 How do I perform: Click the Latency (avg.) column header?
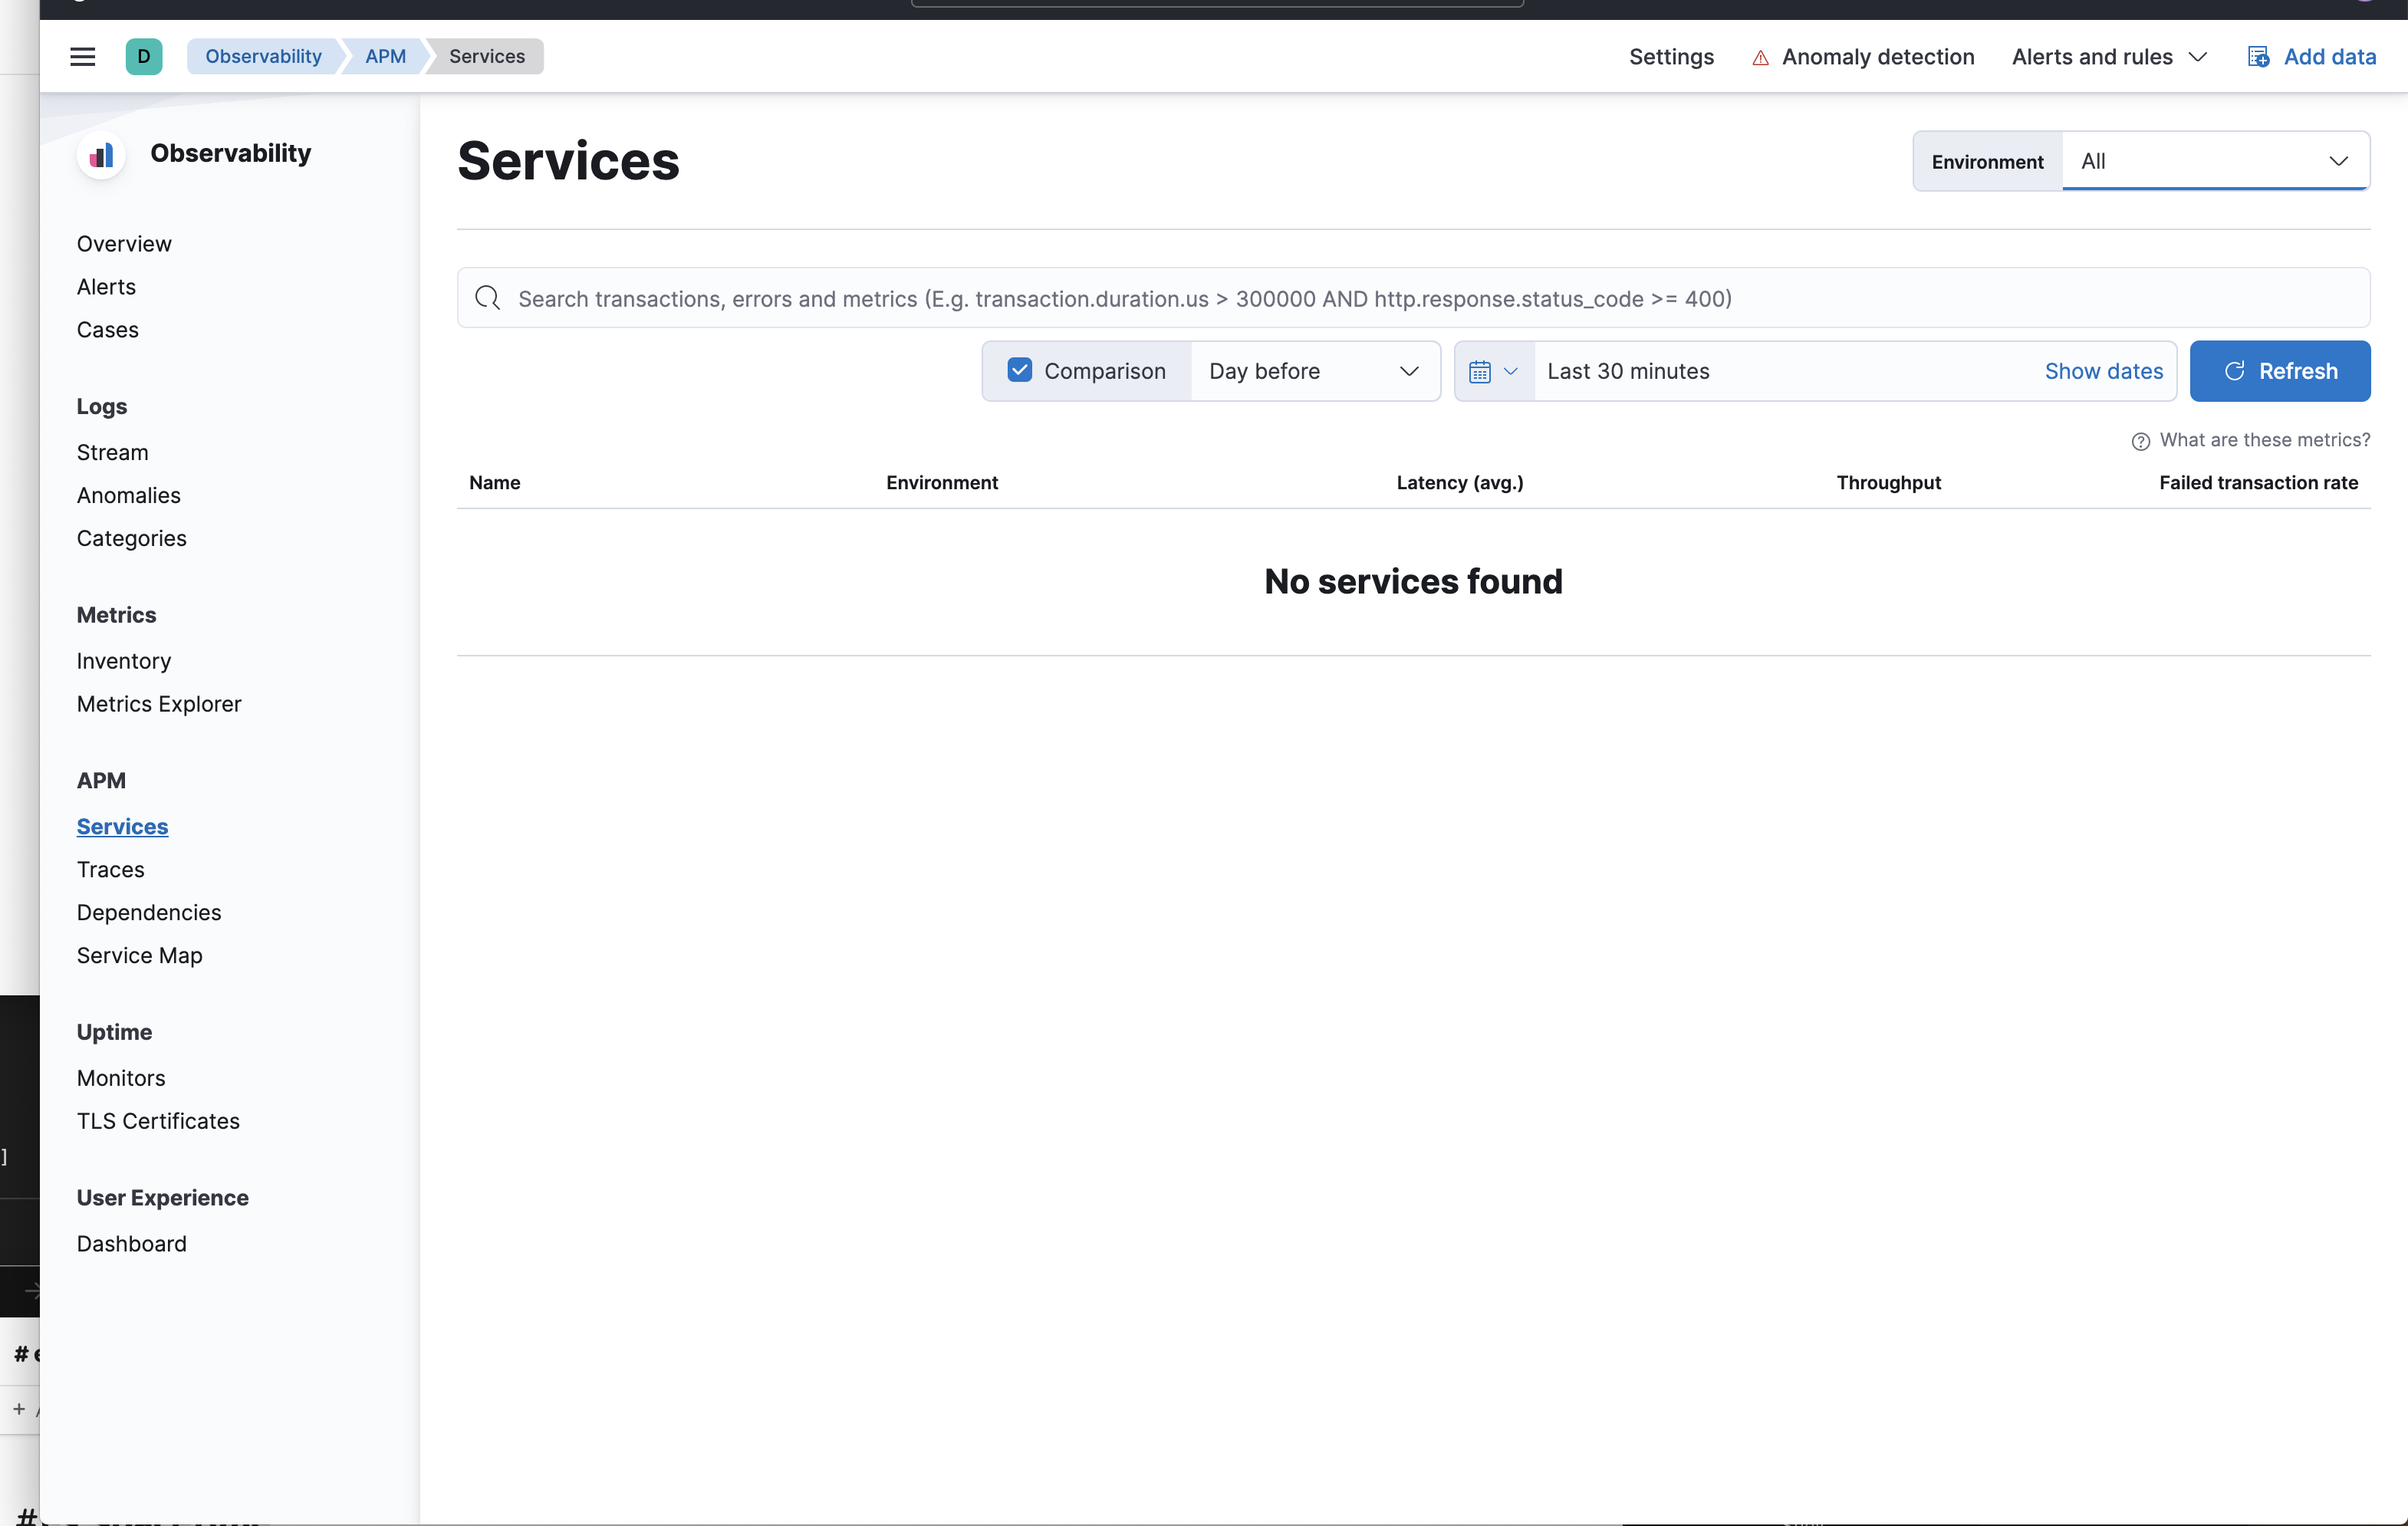[x=1460, y=483]
